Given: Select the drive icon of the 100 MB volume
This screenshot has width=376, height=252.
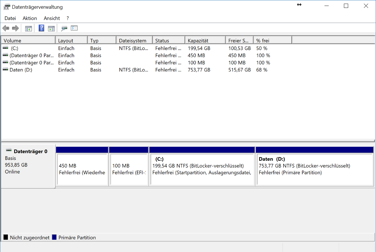Looking at the screenshot, I should pos(5,63).
